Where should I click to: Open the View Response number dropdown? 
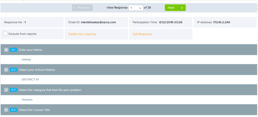(136, 8)
